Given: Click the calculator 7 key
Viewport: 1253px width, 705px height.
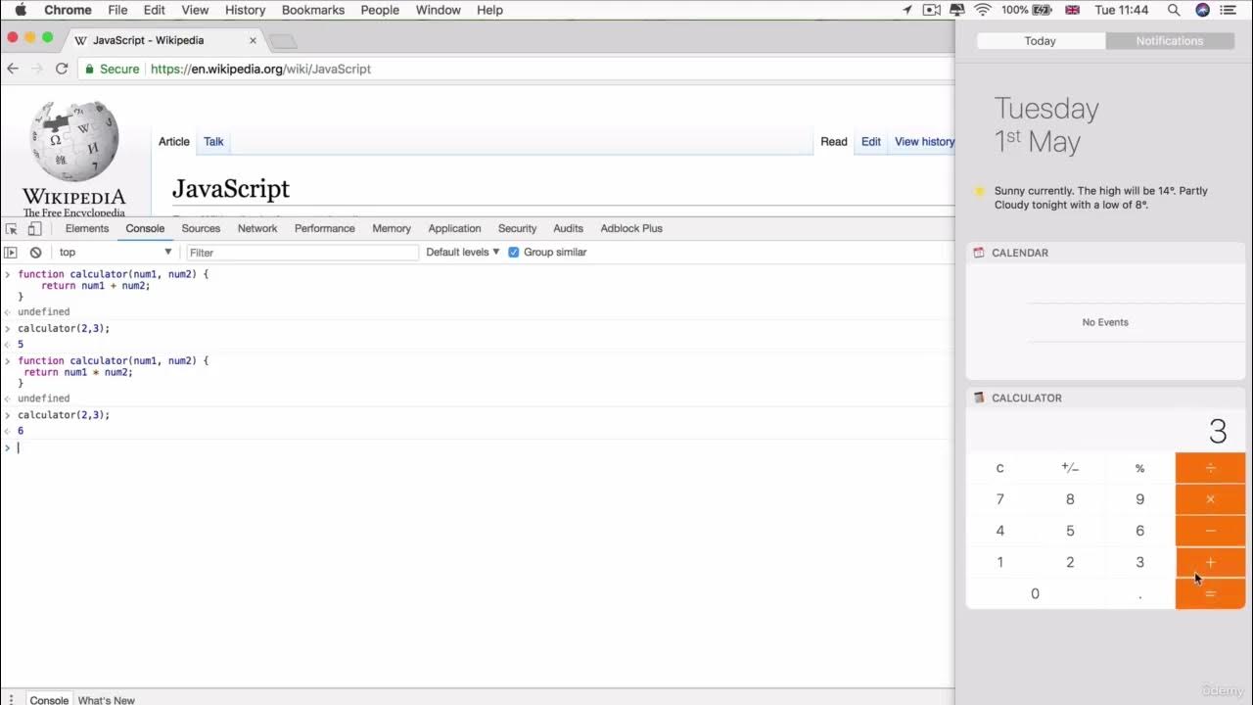Looking at the screenshot, I should click(x=1000, y=499).
